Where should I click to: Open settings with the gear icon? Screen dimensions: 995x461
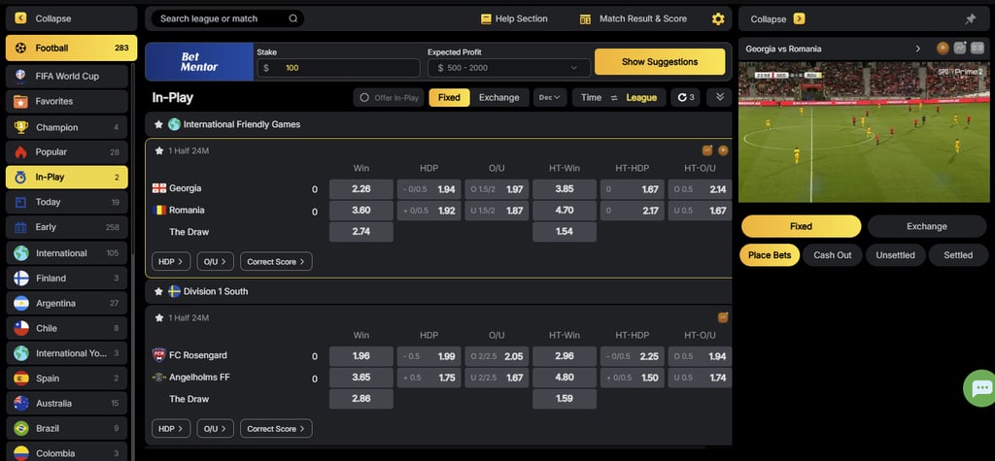718,19
